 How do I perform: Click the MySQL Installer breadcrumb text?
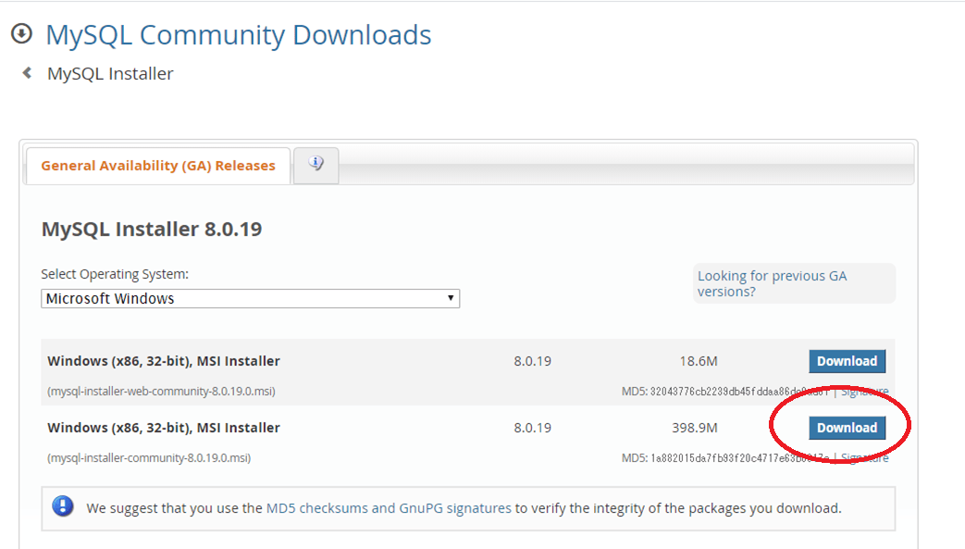tap(110, 73)
